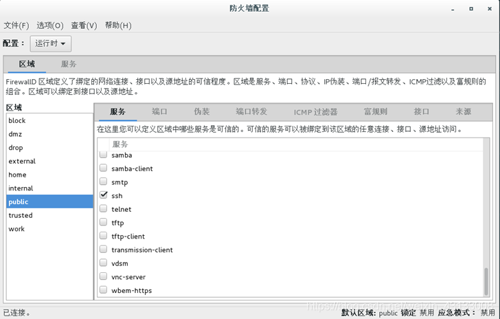
Task: Open the 端口转发 tab
Action: pos(251,112)
